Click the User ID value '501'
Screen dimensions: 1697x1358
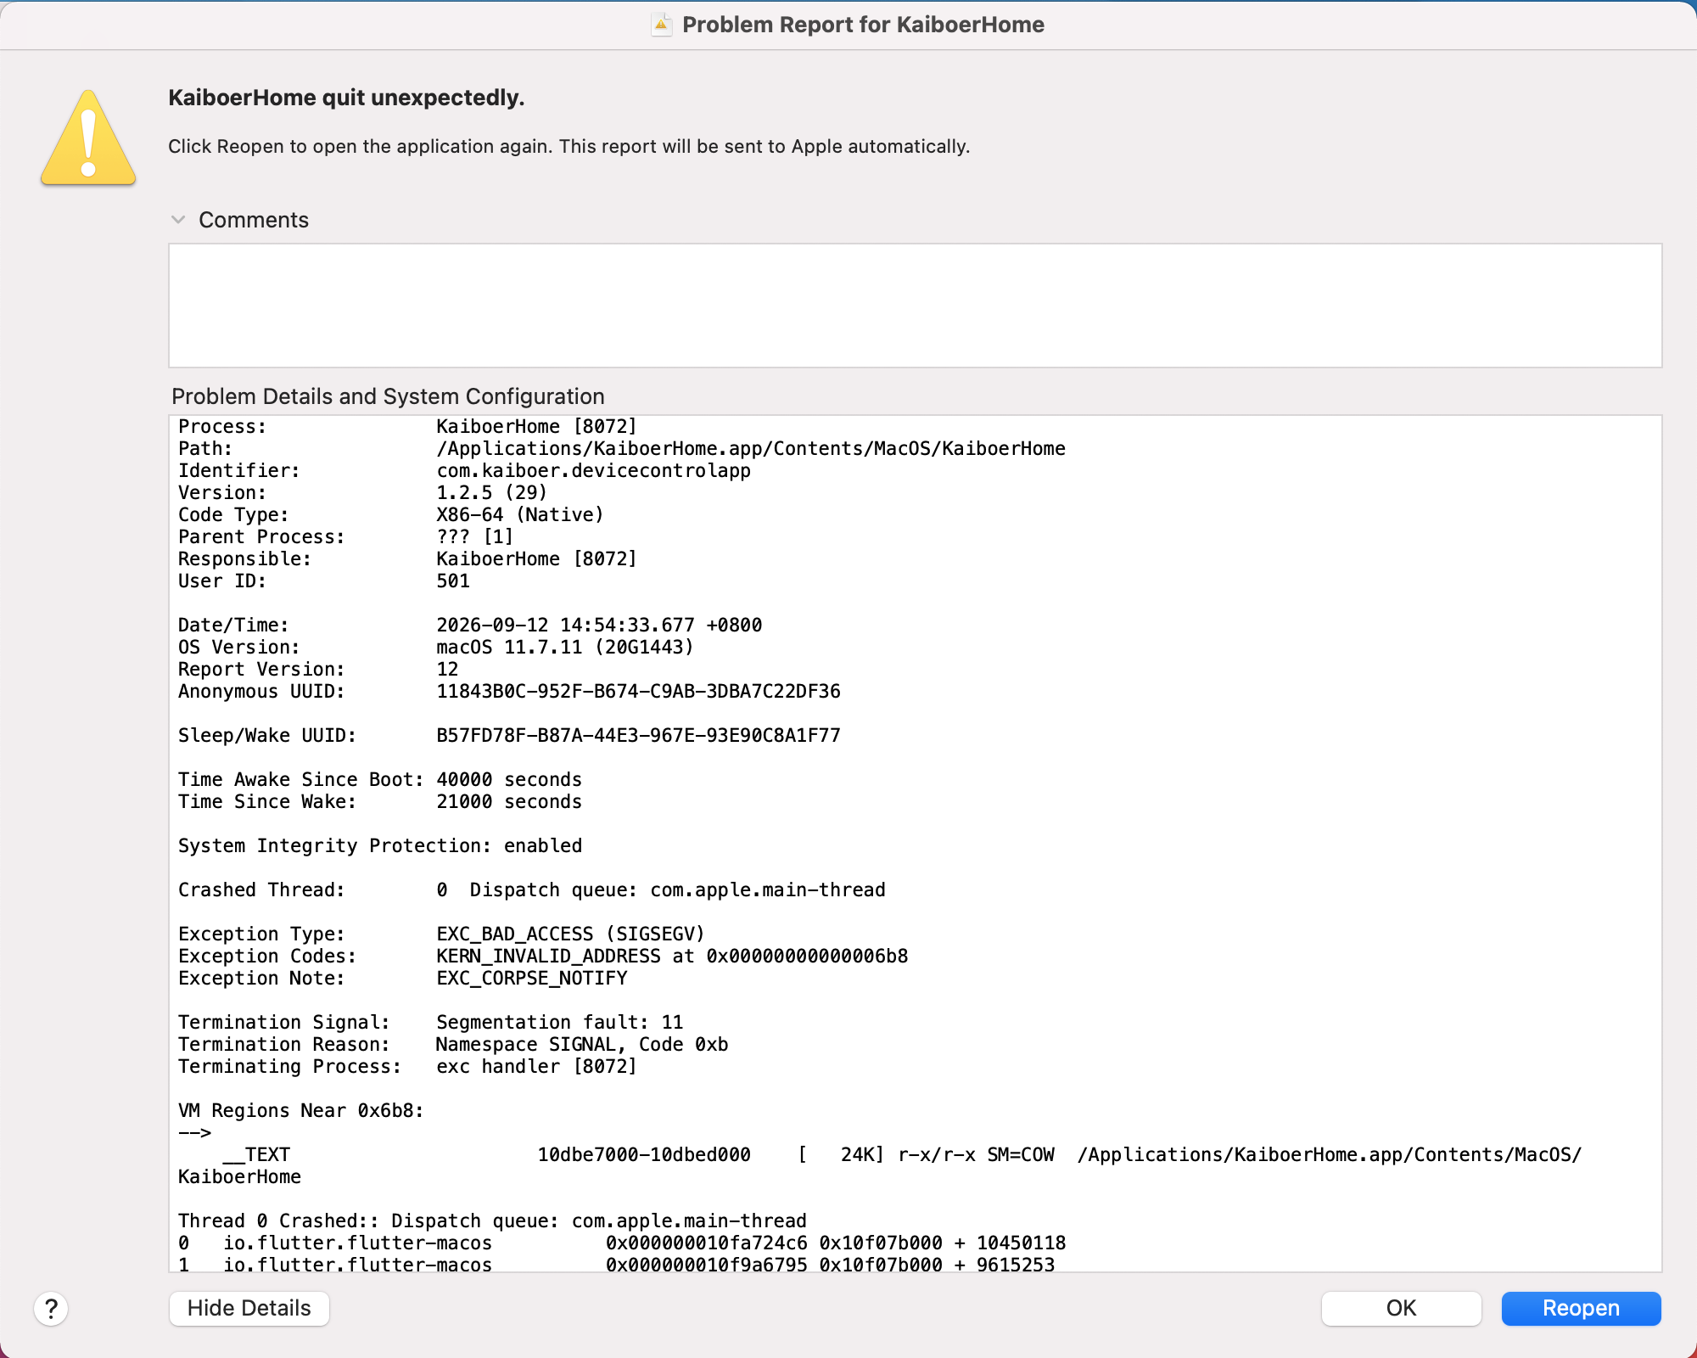coord(453,581)
